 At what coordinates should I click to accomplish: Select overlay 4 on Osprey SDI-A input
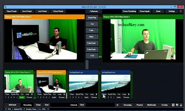14,97
